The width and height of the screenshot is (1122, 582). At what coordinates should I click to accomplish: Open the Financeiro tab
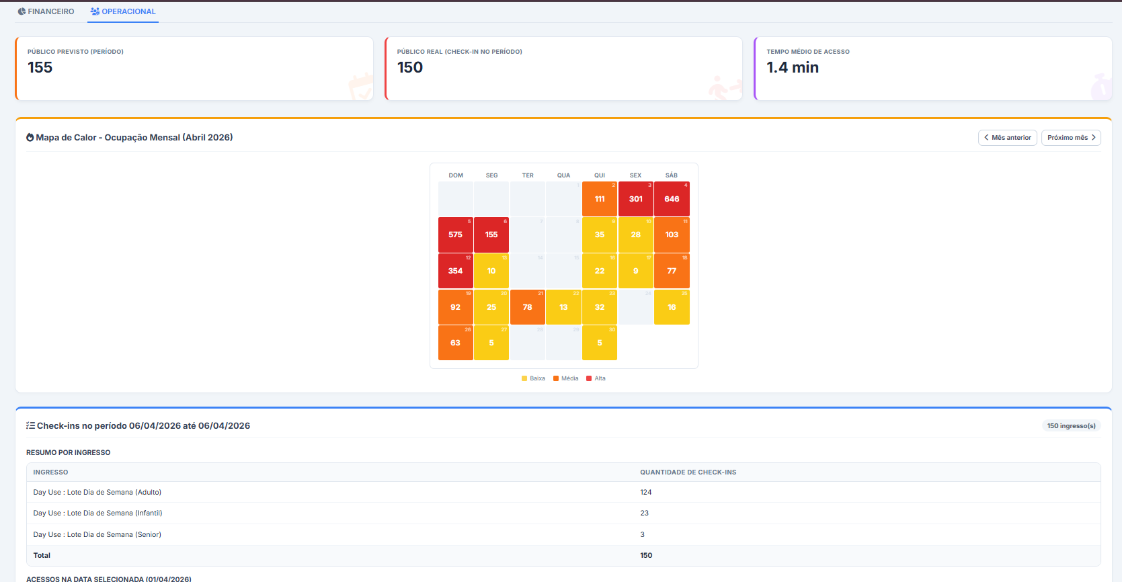pos(46,11)
